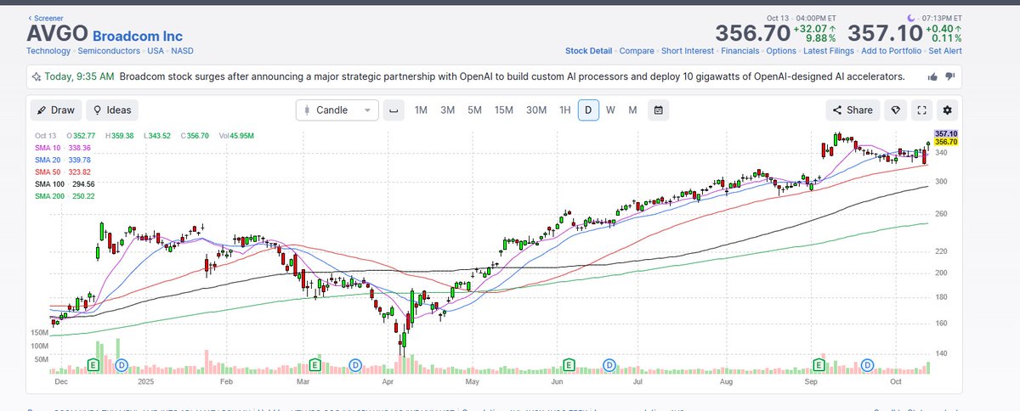The image size is (1020, 411).
Task: Click the SMA 20 legend entry
Action: tap(63, 160)
